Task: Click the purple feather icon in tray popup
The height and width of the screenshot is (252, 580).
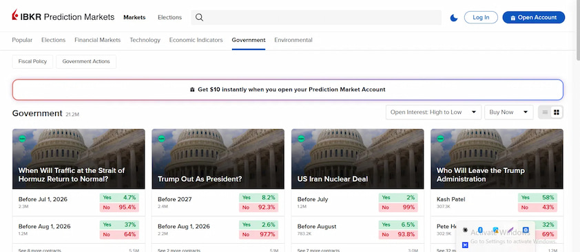Action: (x=510, y=230)
